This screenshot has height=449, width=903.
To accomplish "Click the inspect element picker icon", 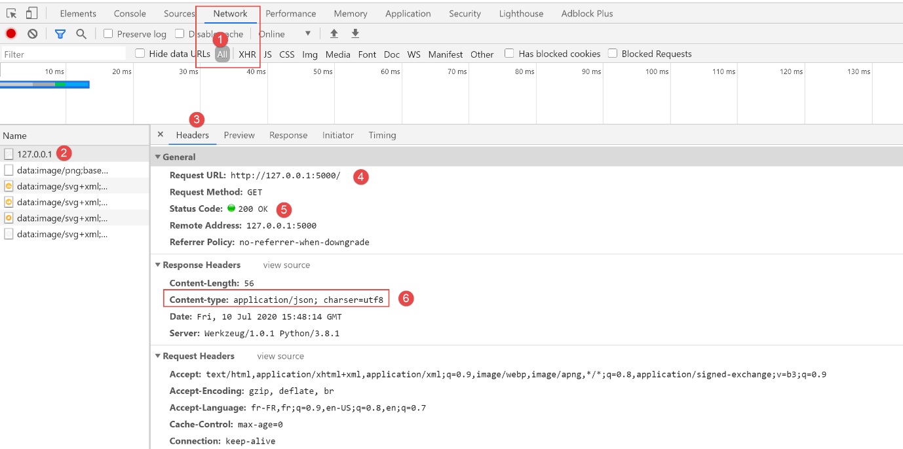I will [x=12, y=13].
